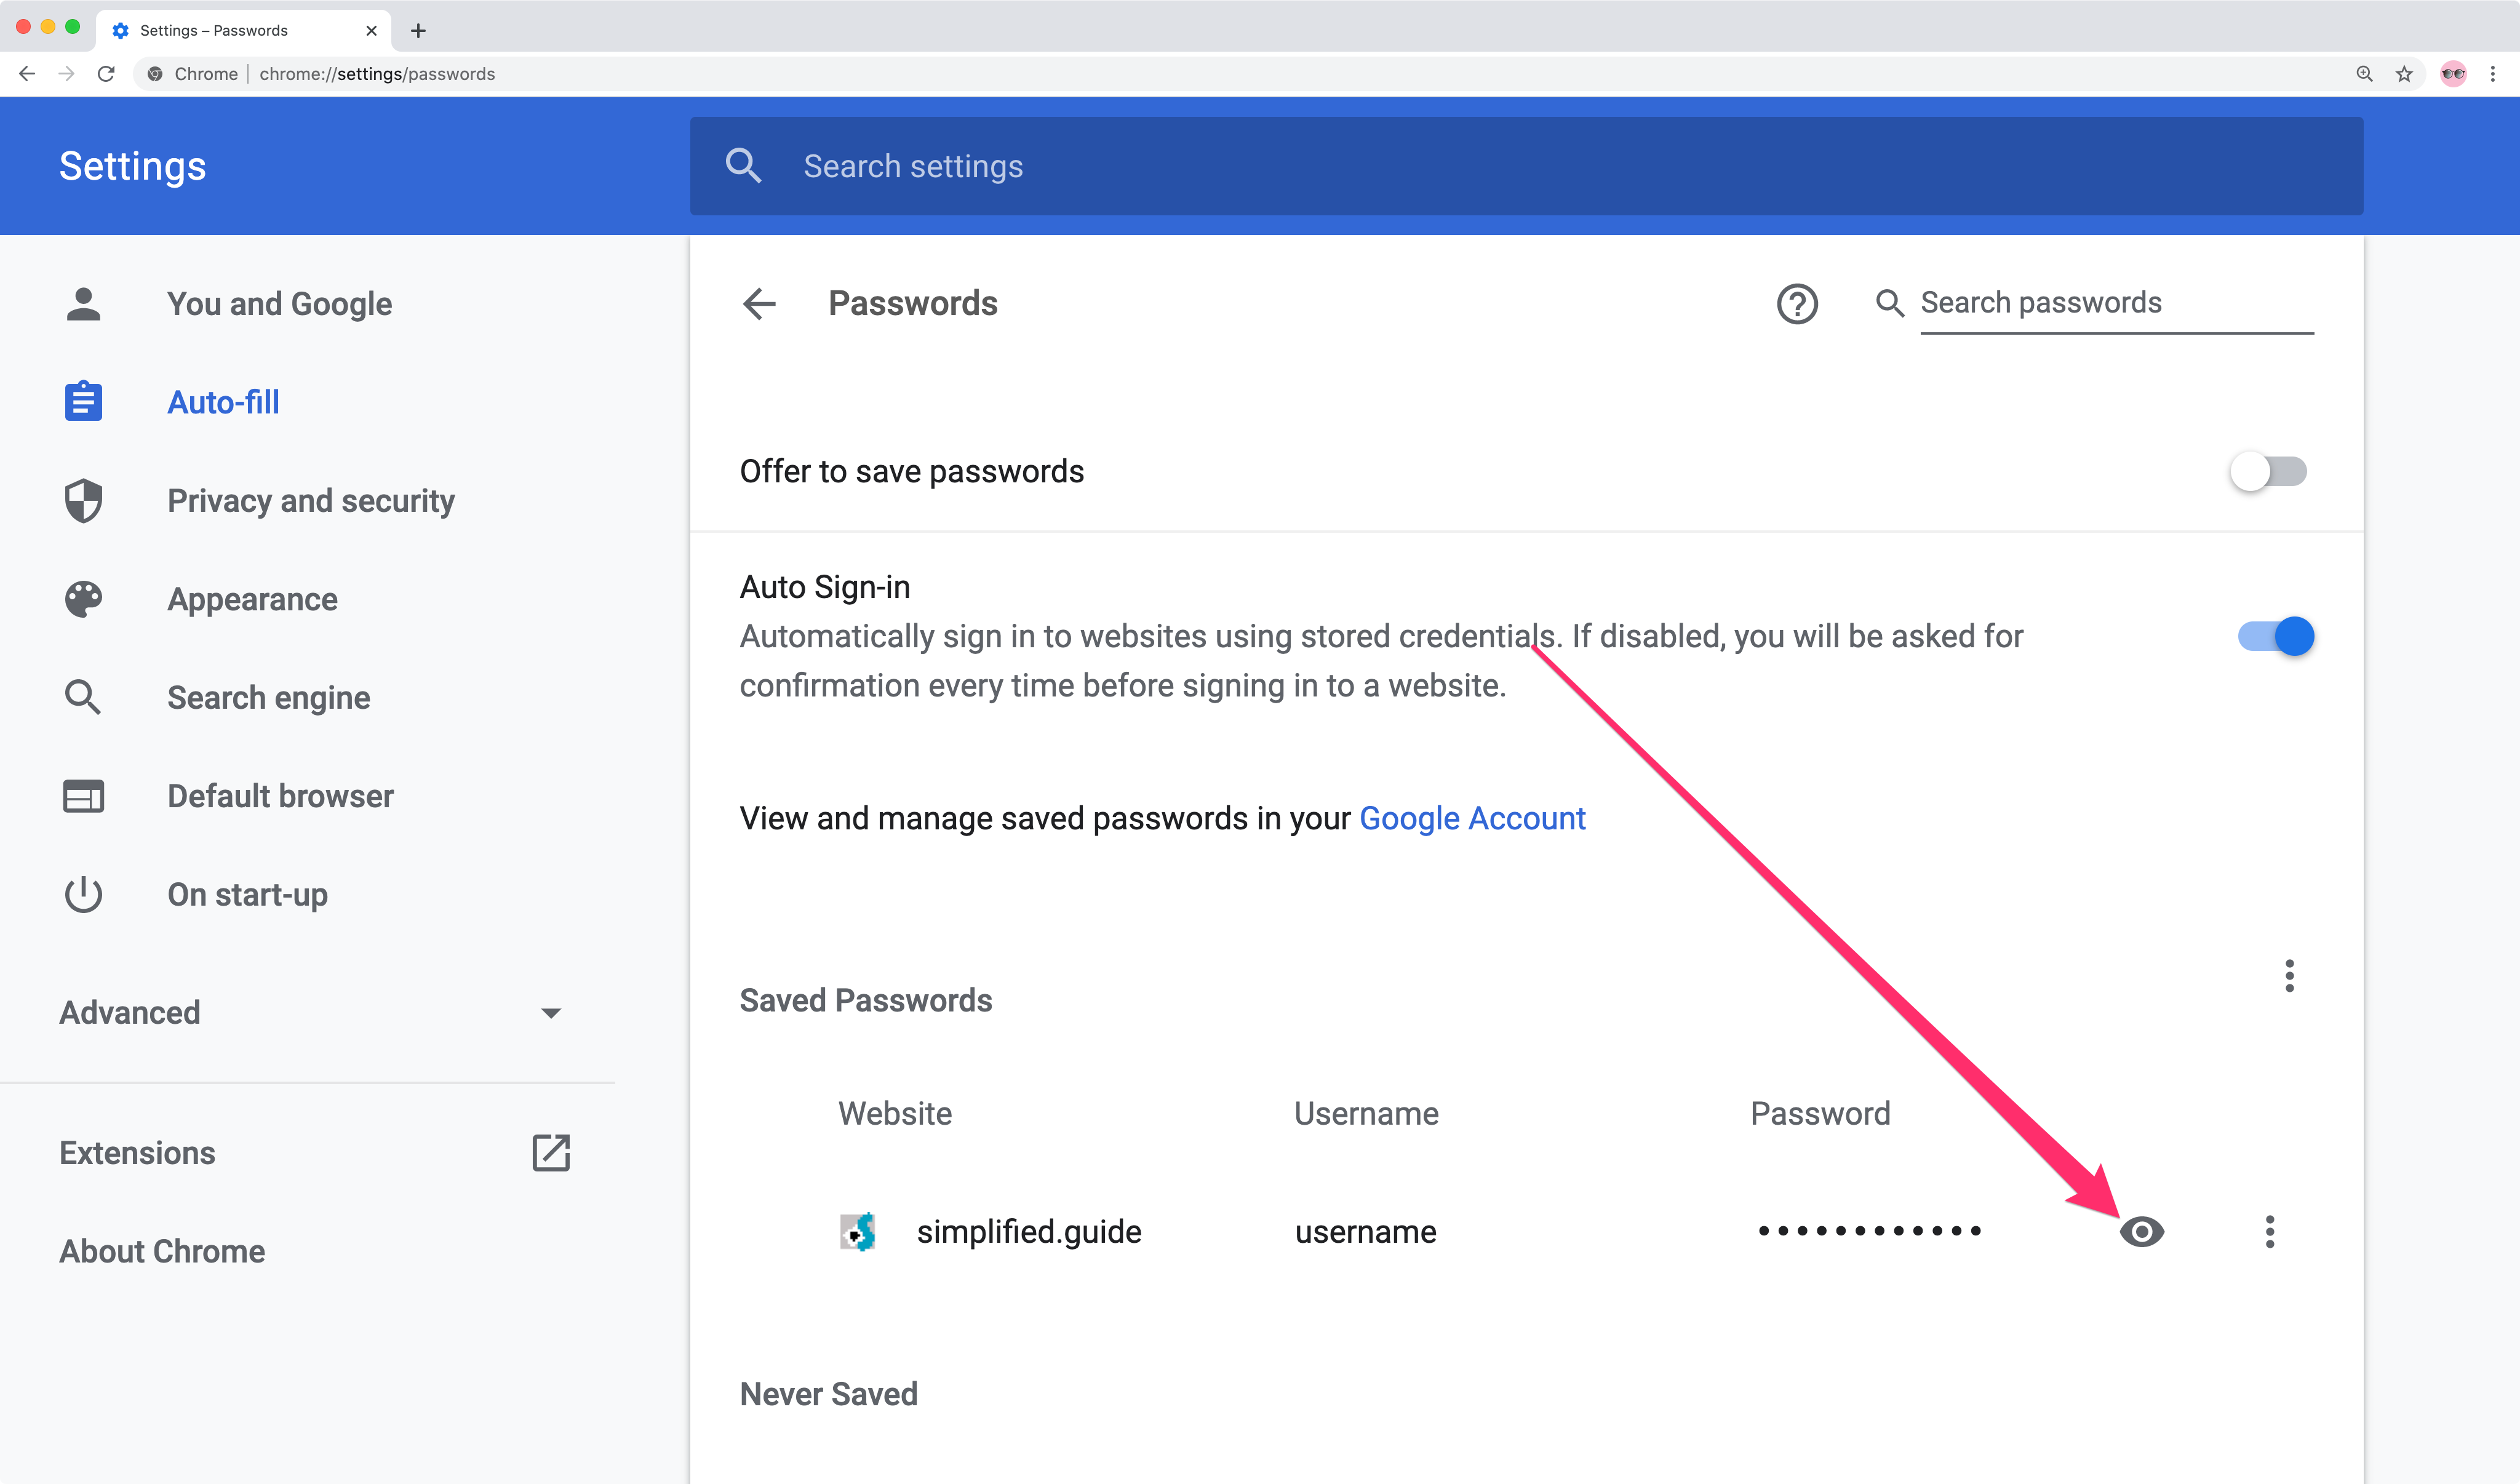Open more actions for simplified.guide row

click(x=2269, y=1231)
